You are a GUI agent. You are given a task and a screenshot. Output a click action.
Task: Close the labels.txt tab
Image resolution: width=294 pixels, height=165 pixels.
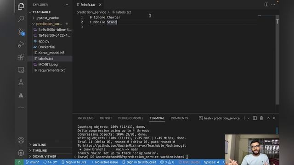[x=100, y=5]
